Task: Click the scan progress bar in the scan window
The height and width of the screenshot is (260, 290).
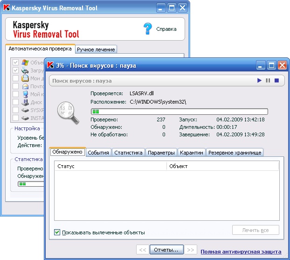Action: (x=180, y=112)
